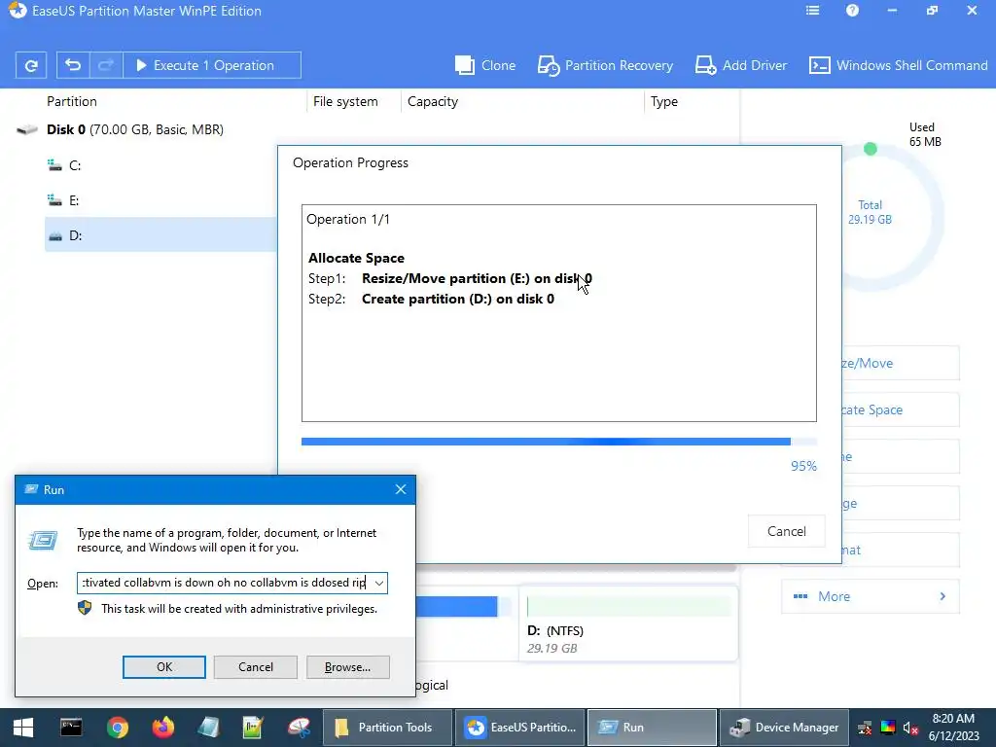This screenshot has width=996, height=747.
Task: Click the operation progress bar
Action: click(x=559, y=442)
